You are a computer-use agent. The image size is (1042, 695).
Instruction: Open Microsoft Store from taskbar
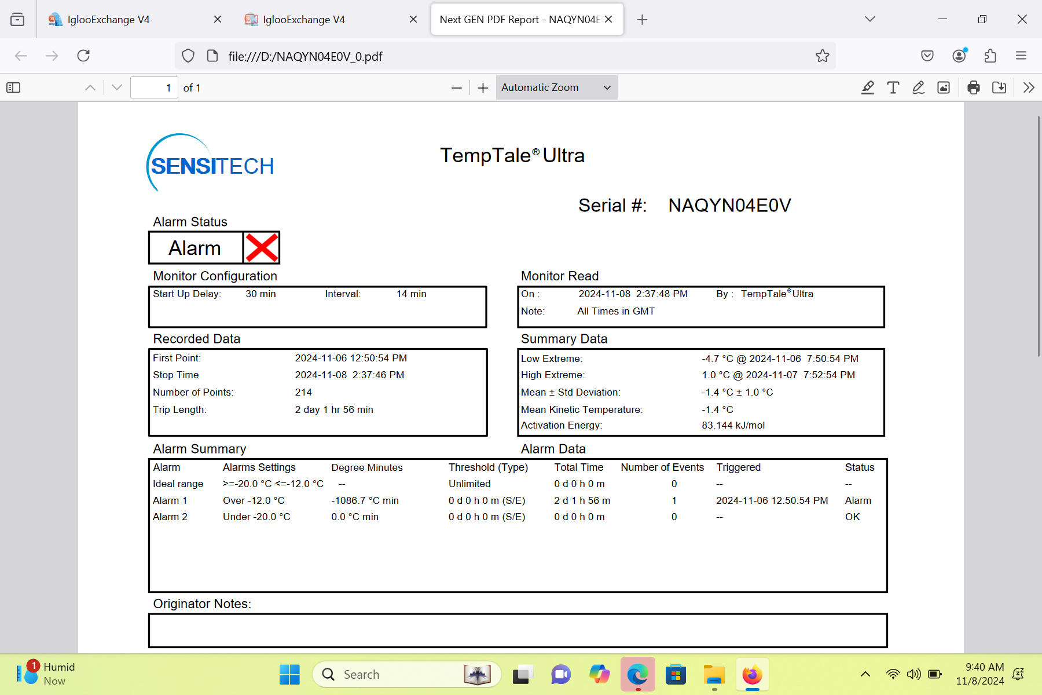[x=676, y=675]
